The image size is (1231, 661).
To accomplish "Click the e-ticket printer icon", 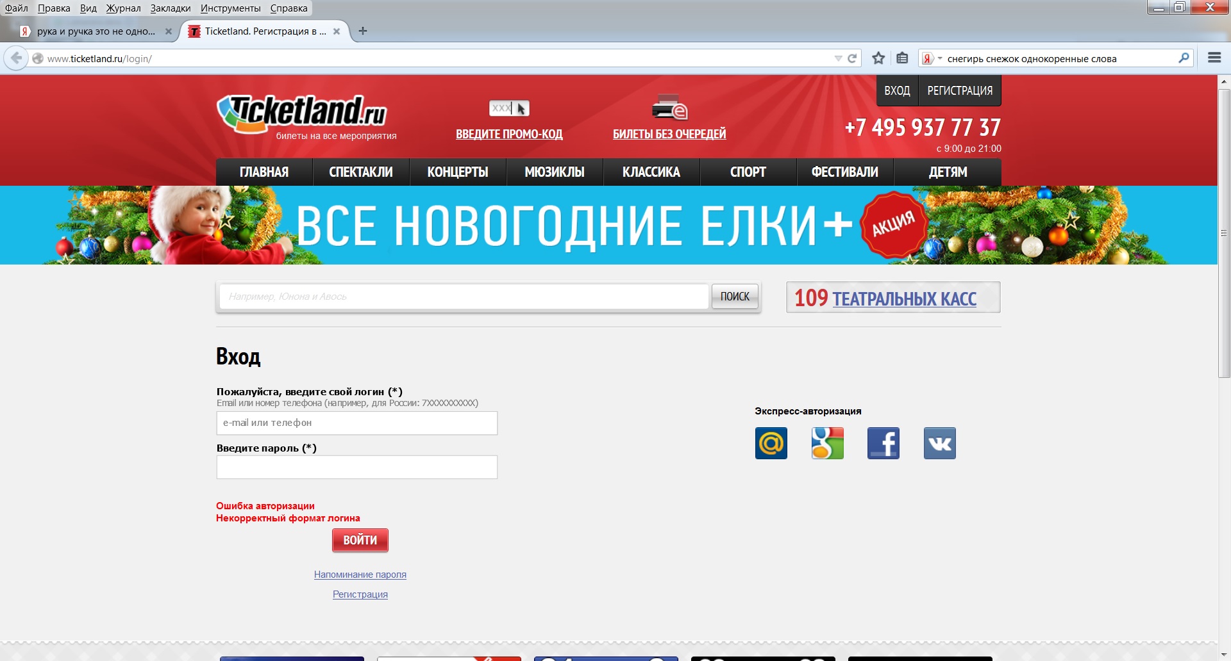I will point(669,107).
